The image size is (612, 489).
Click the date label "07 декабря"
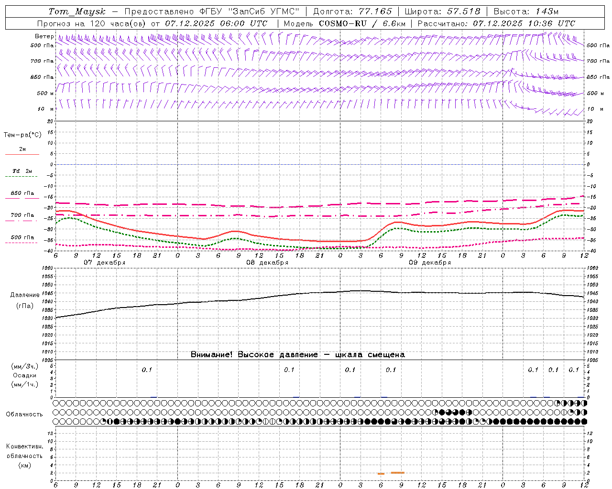[x=105, y=263]
